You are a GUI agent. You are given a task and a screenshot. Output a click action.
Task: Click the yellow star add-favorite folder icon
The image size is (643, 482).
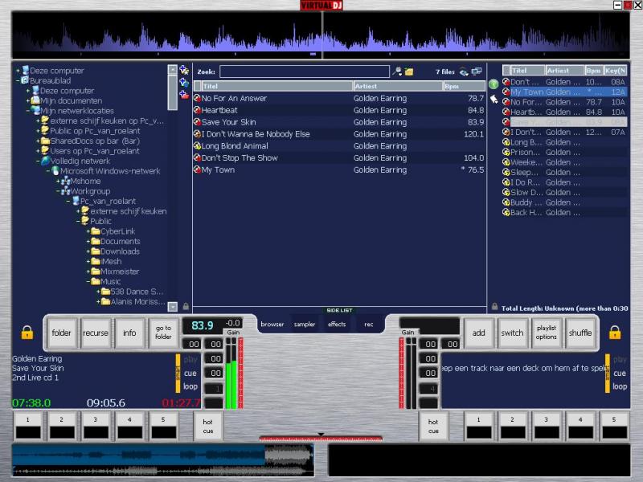(184, 70)
